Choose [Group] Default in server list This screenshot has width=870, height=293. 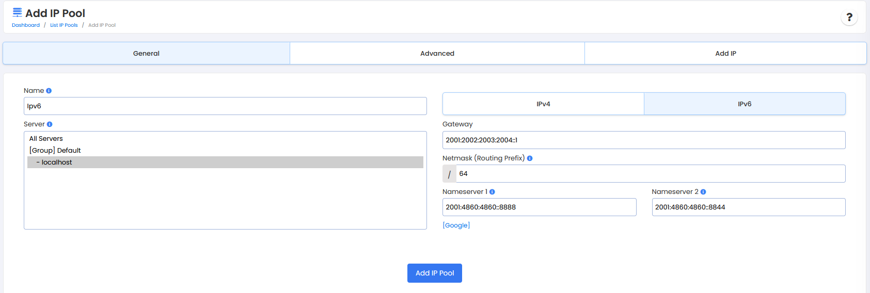pyautogui.click(x=55, y=151)
